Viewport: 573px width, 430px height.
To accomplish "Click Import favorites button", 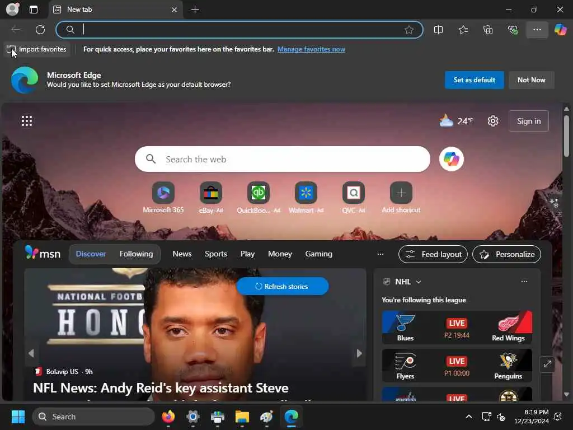I will pos(36,49).
